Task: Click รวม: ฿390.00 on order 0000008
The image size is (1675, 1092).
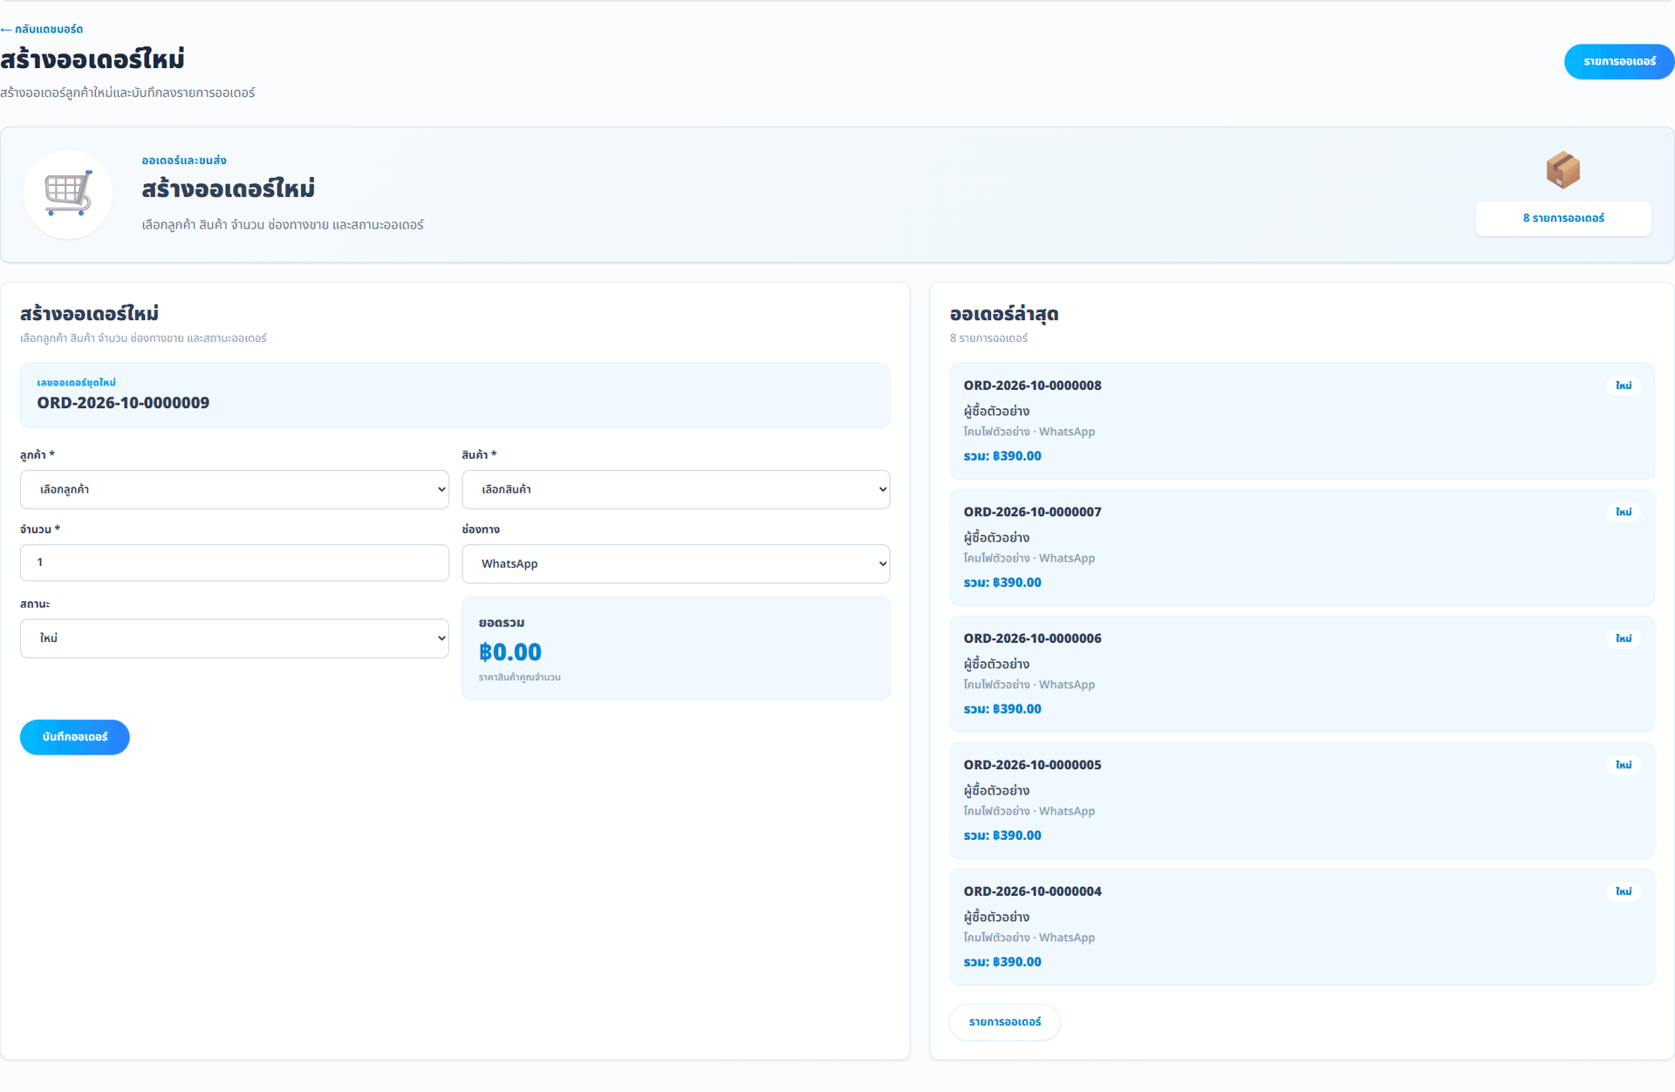Action: [x=1002, y=456]
